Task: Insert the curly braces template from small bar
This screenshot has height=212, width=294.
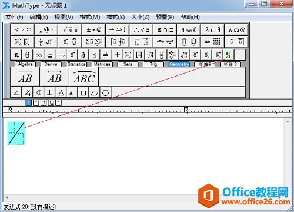Action: click(151, 55)
